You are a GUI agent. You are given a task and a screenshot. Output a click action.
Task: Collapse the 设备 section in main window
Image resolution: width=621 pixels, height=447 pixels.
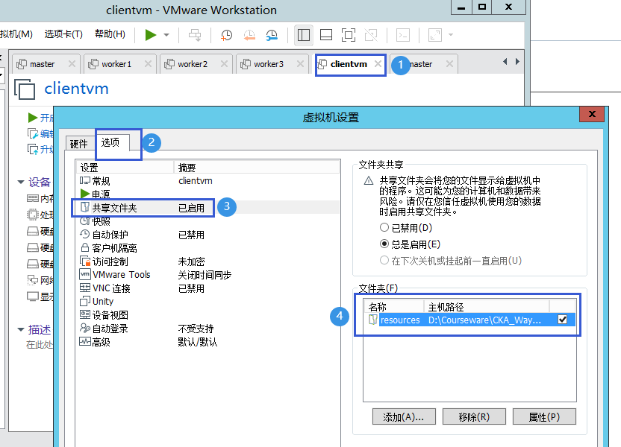tap(21, 183)
